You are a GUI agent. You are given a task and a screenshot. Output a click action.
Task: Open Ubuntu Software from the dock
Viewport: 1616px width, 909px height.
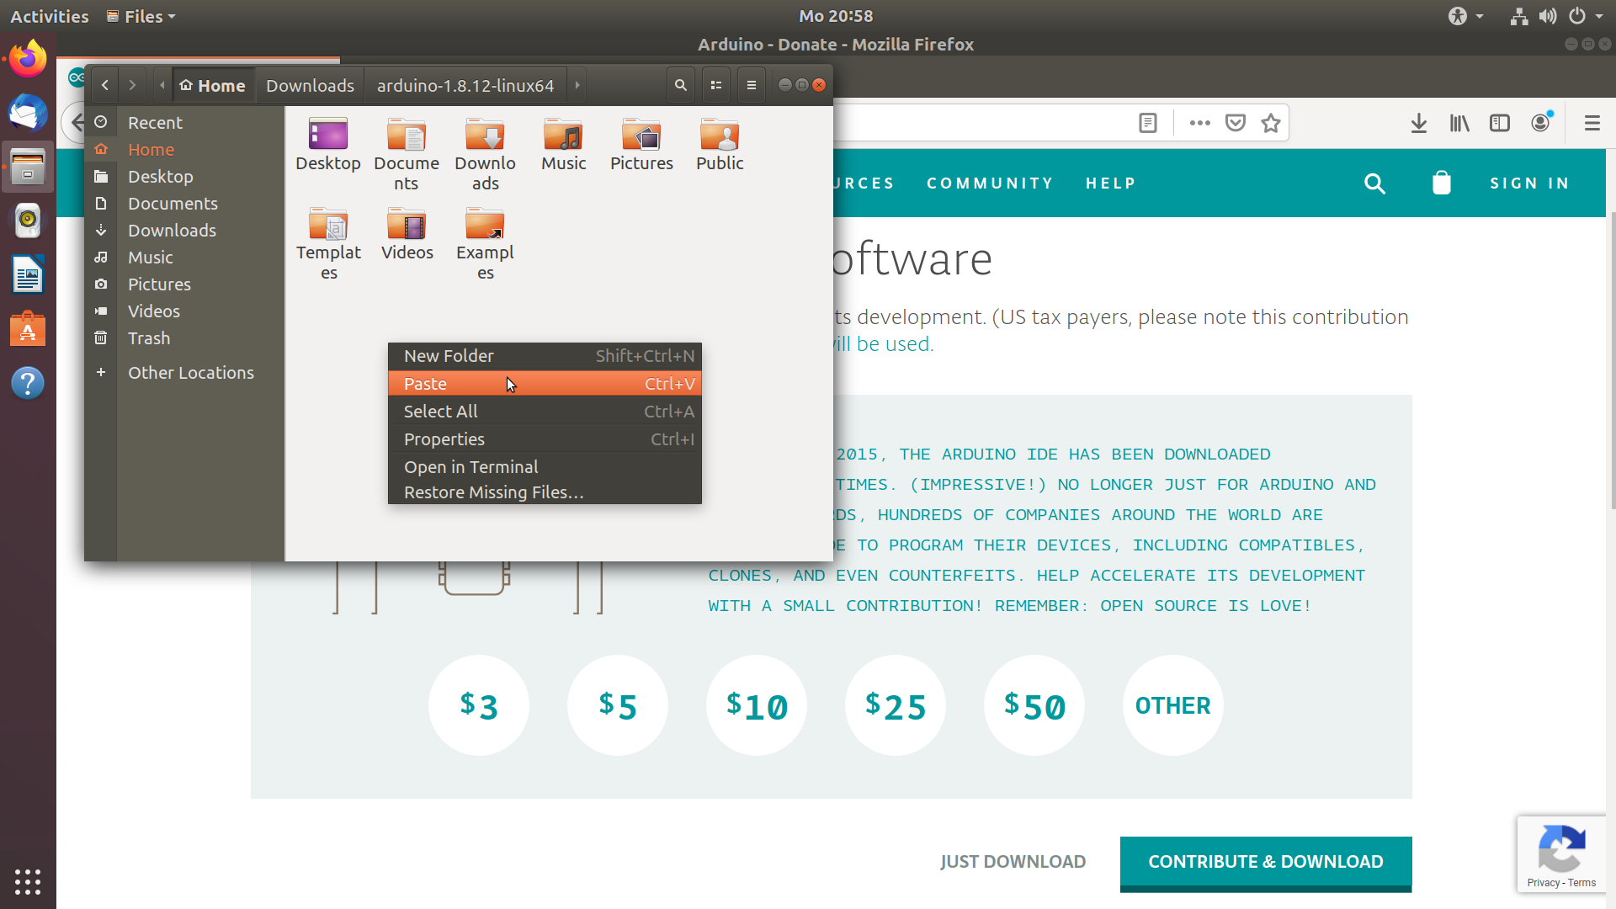click(x=28, y=328)
